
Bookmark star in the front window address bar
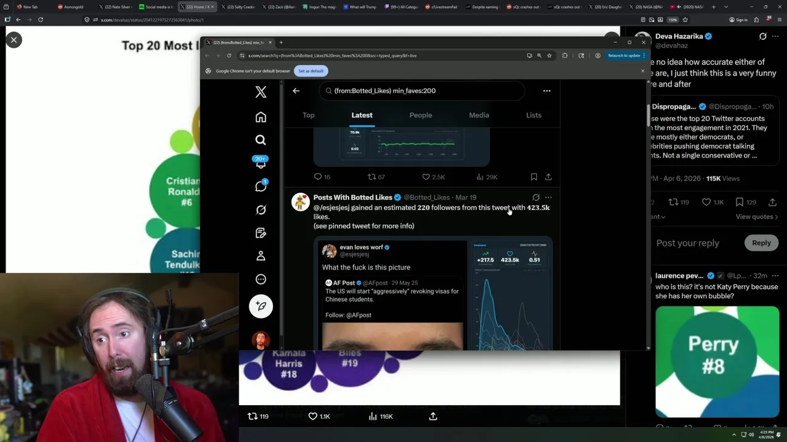549,55
